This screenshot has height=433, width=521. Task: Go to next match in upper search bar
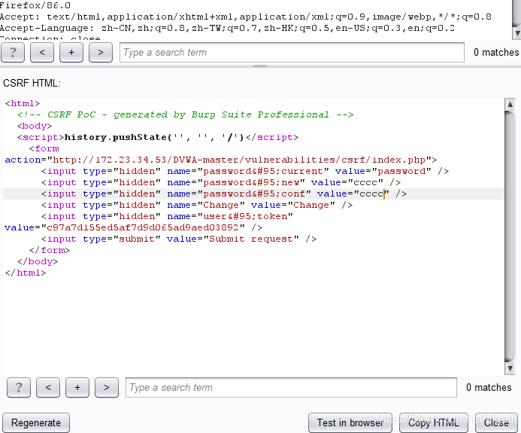[x=100, y=52]
